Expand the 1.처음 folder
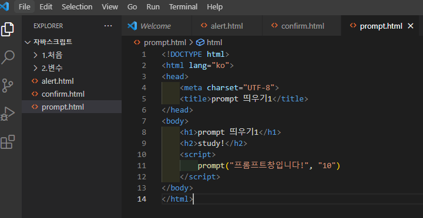 tap(72, 55)
